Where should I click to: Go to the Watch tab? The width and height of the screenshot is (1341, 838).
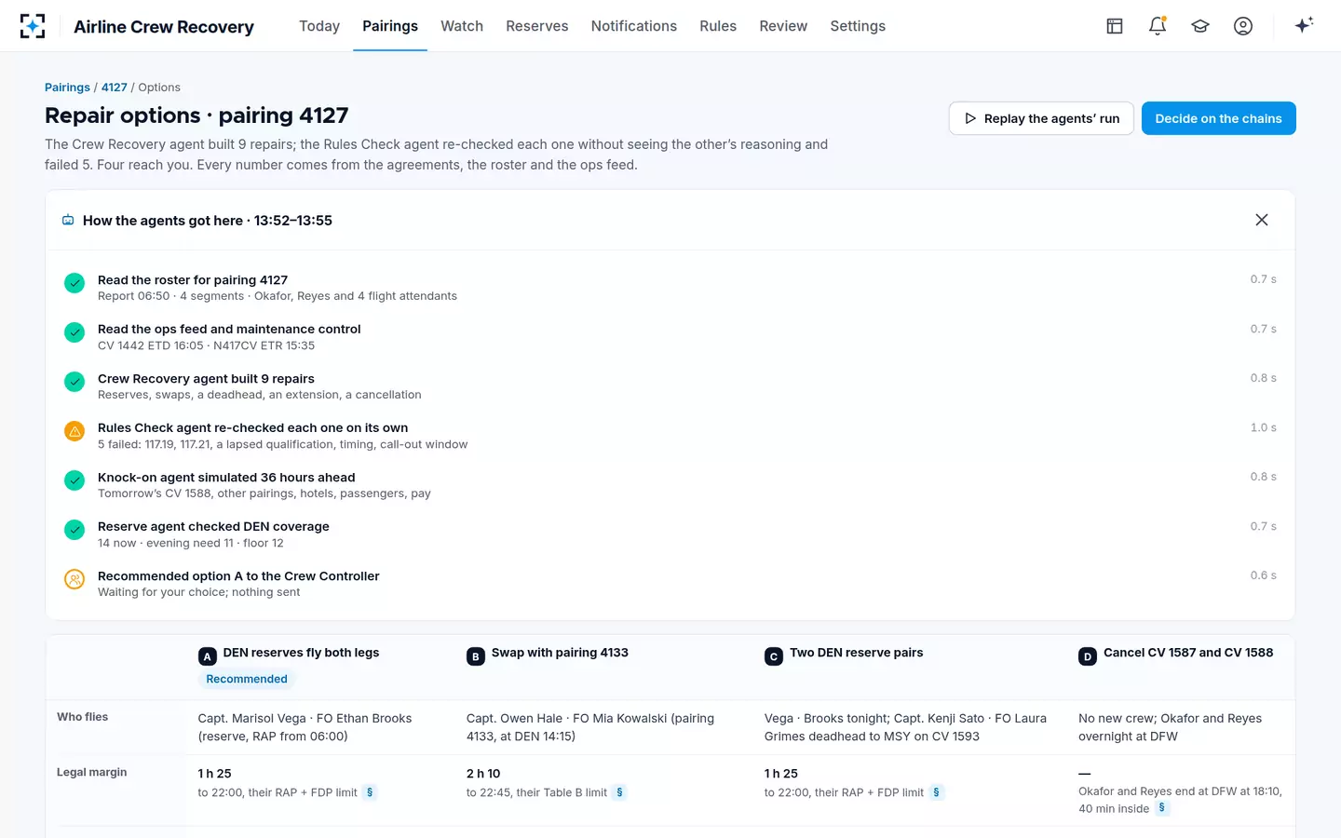tap(462, 26)
